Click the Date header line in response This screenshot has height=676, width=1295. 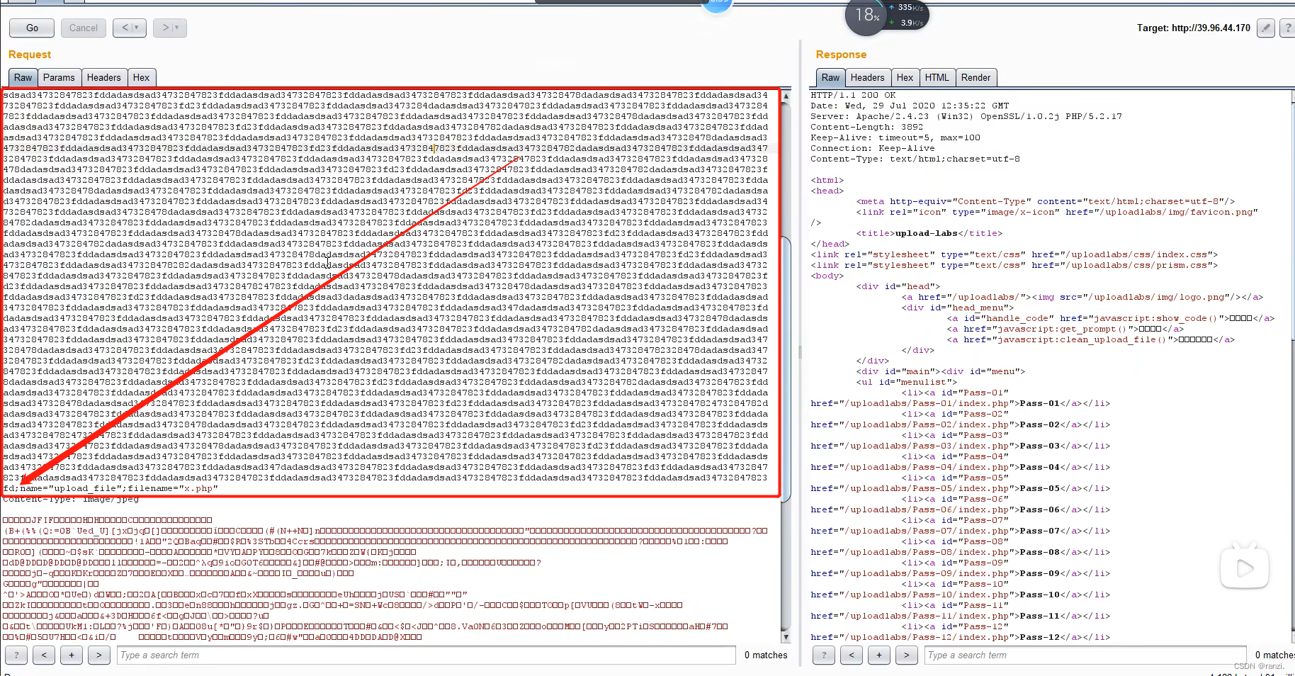click(910, 106)
